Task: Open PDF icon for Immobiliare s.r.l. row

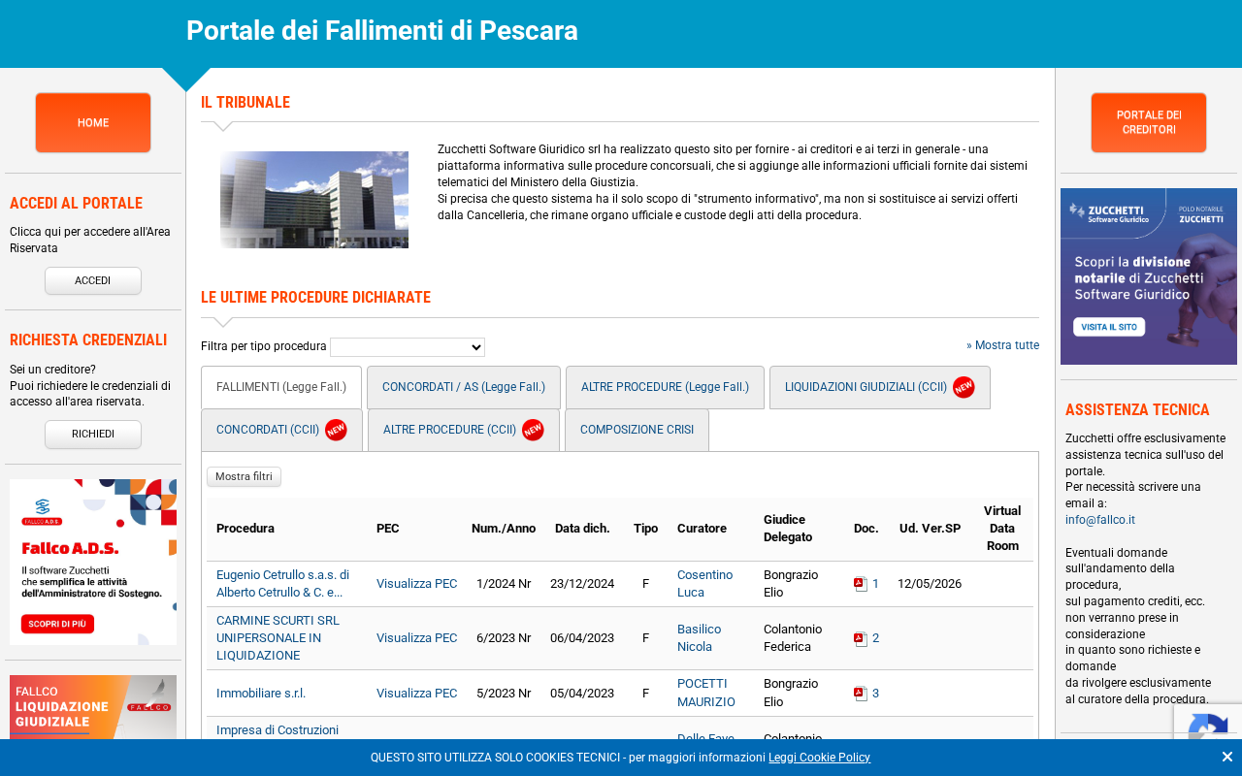Action: [860, 694]
